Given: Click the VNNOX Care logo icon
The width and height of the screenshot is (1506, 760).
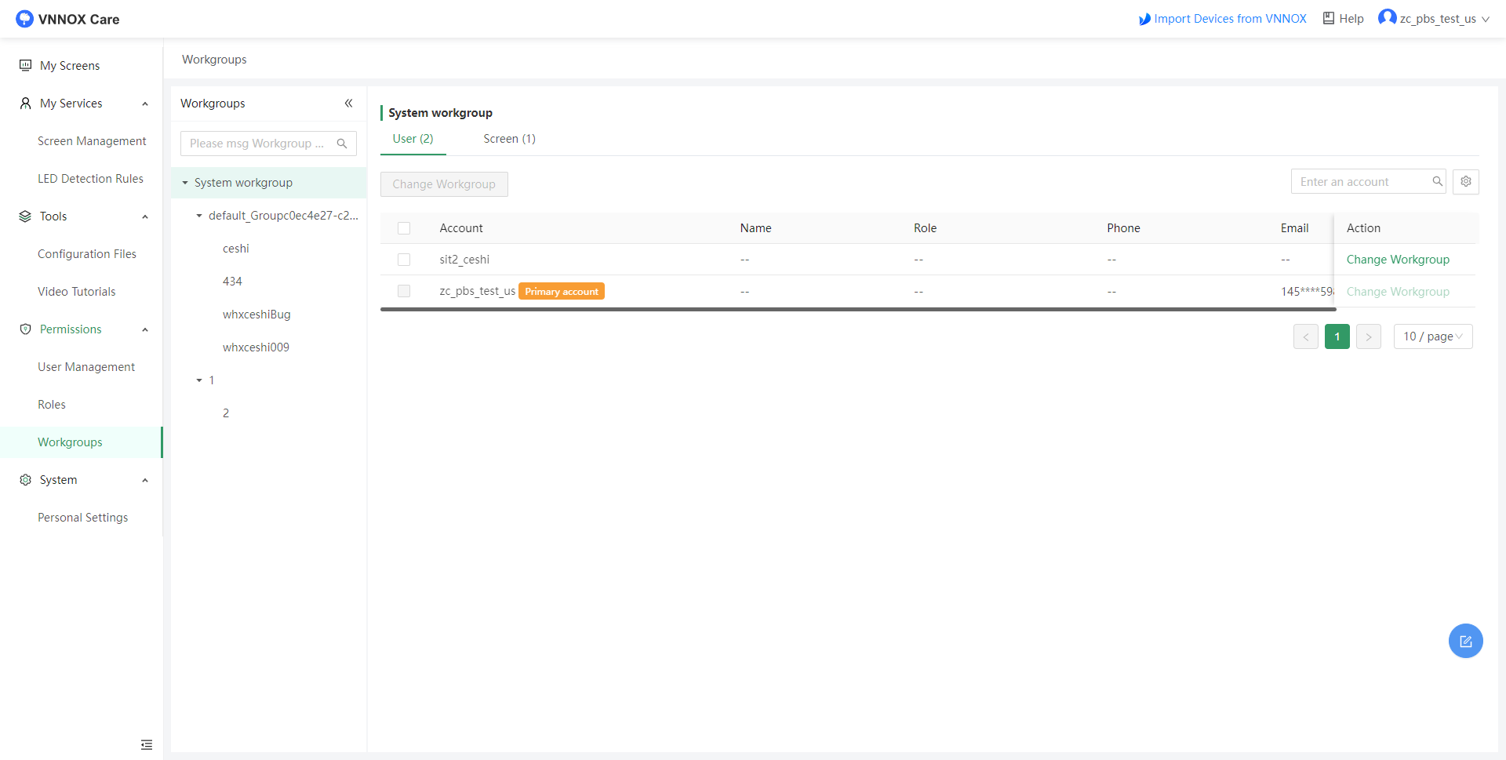Looking at the screenshot, I should click(24, 19).
